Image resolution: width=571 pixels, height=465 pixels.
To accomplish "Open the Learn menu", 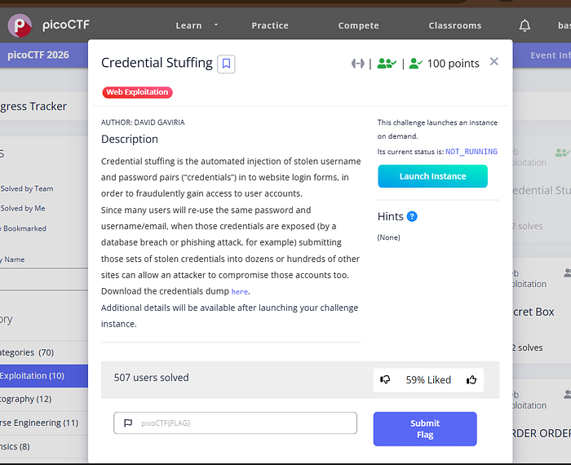I will pyautogui.click(x=188, y=25).
